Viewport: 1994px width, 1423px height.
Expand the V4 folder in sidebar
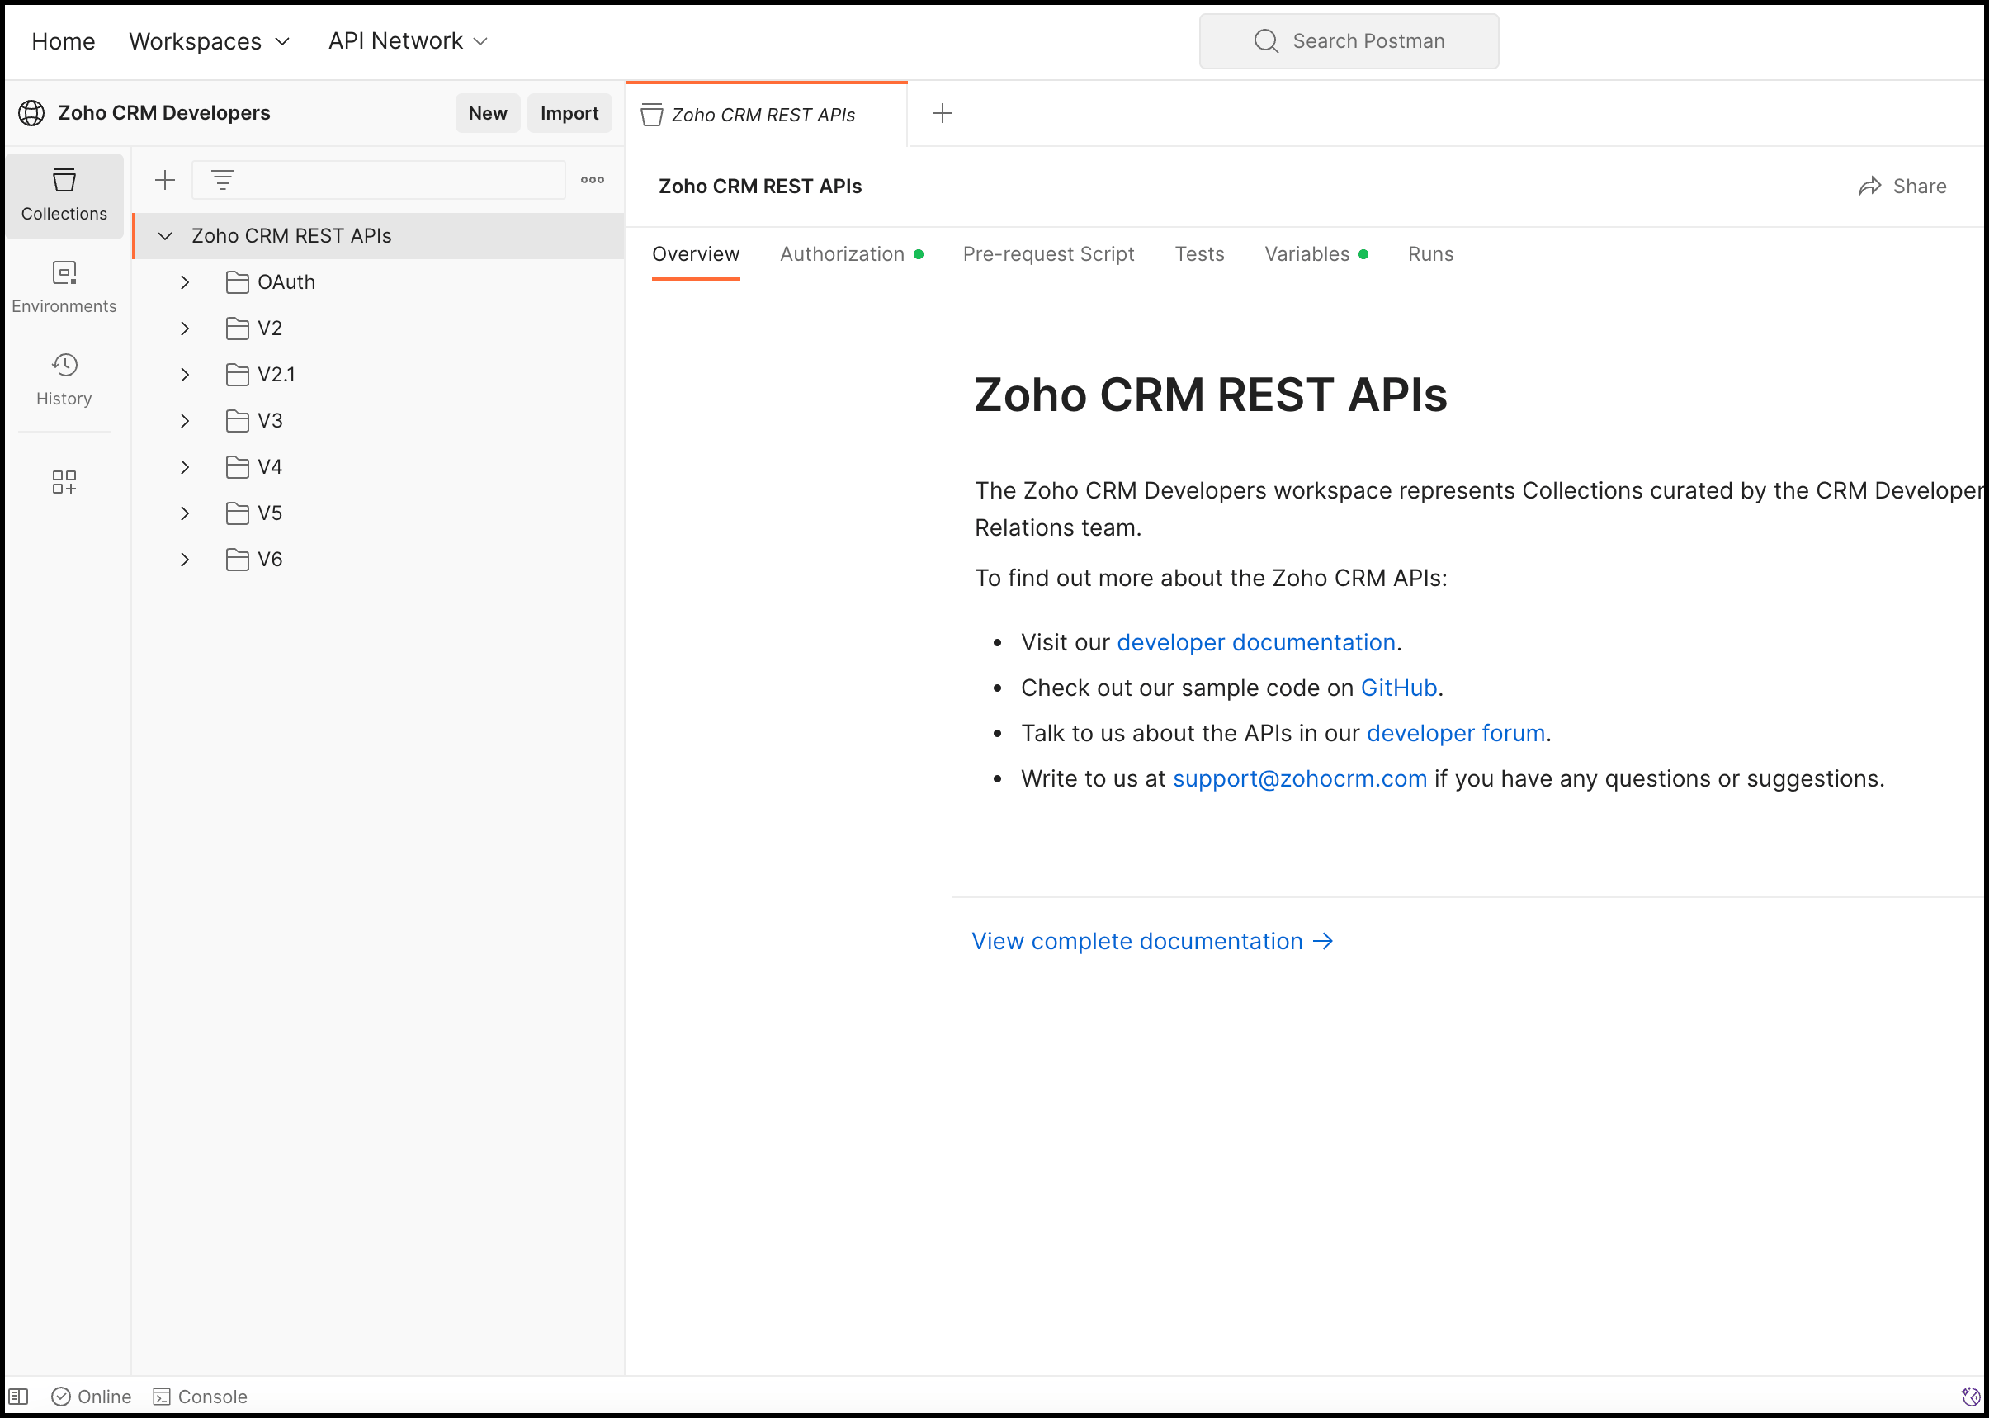click(185, 466)
